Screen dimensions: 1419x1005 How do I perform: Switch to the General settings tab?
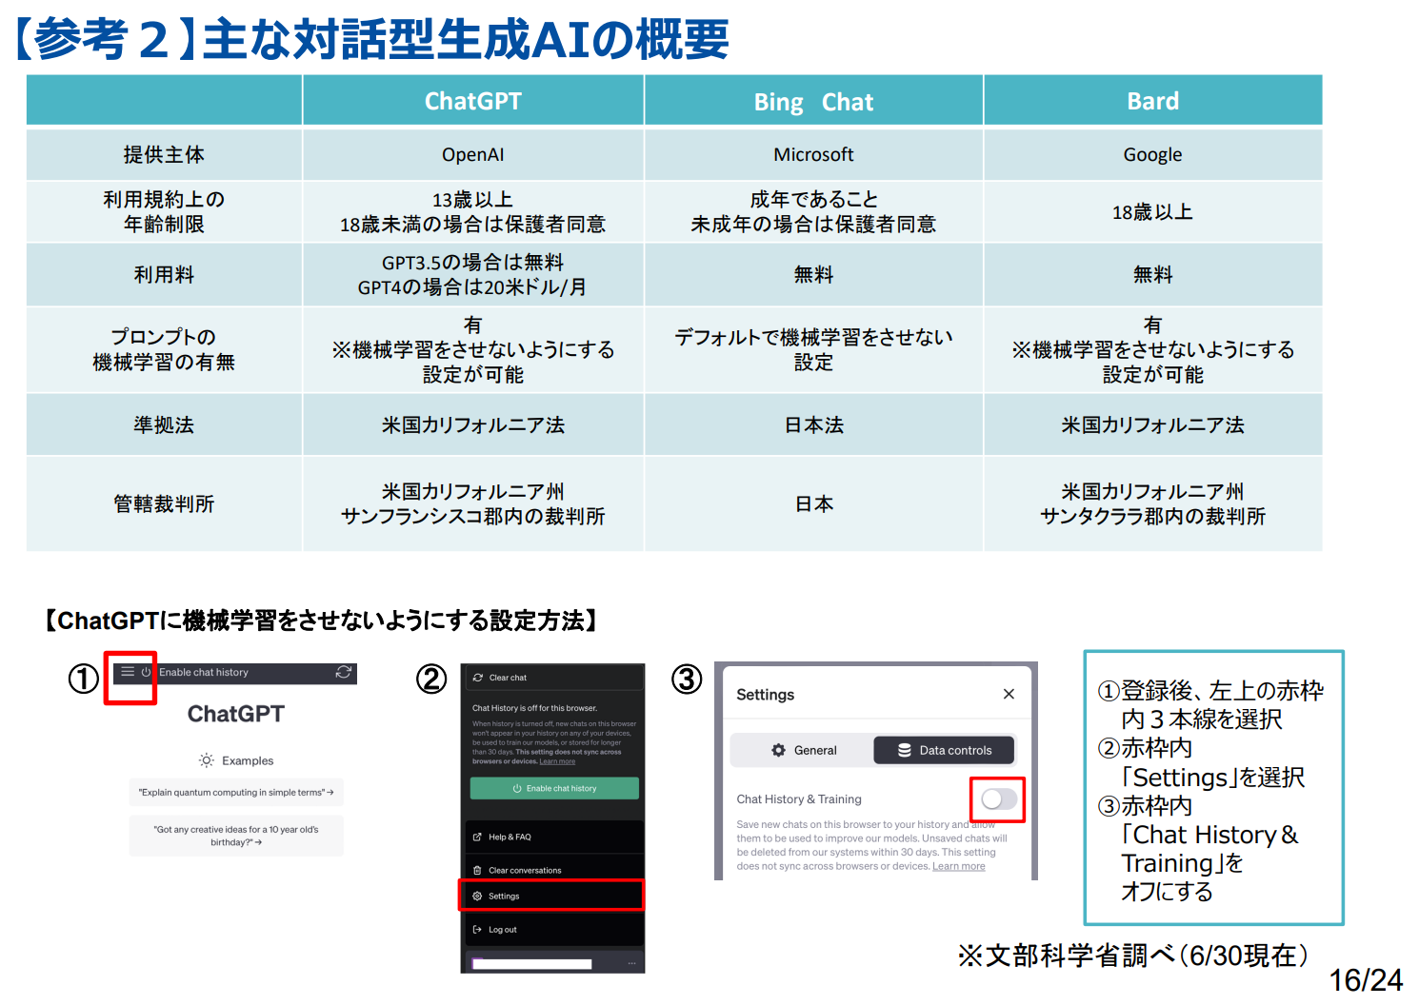click(803, 750)
